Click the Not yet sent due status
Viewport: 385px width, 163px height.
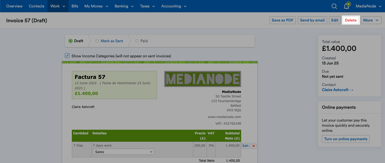(332, 77)
